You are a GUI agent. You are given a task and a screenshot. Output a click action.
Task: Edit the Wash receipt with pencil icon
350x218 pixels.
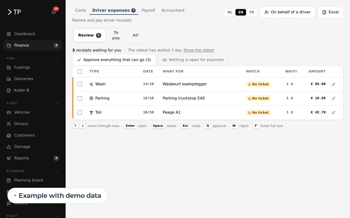point(333,84)
